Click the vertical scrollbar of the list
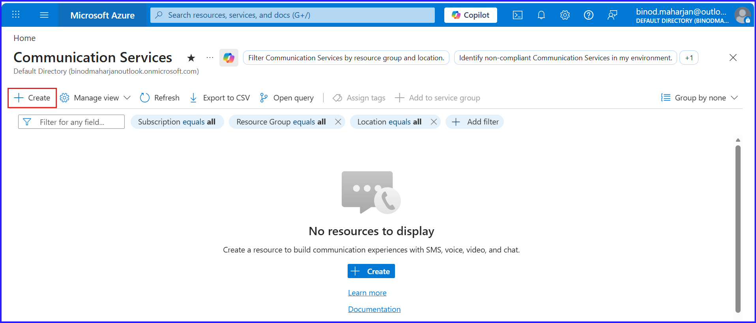This screenshot has width=756, height=323. [x=738, y=229]
